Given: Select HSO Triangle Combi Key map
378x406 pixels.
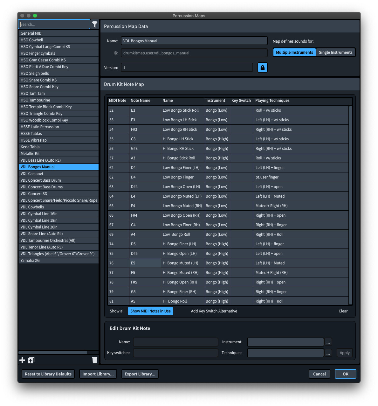Looking at the screenshot, I should click(58, 113).
